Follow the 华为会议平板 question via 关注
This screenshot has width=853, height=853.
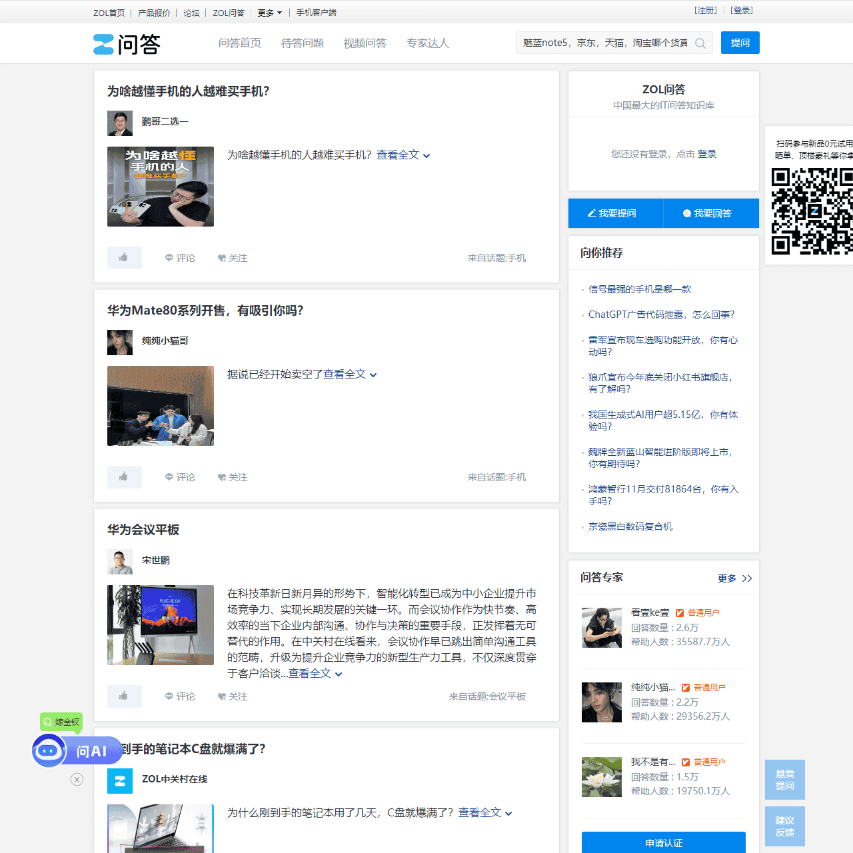pos(232,696)
